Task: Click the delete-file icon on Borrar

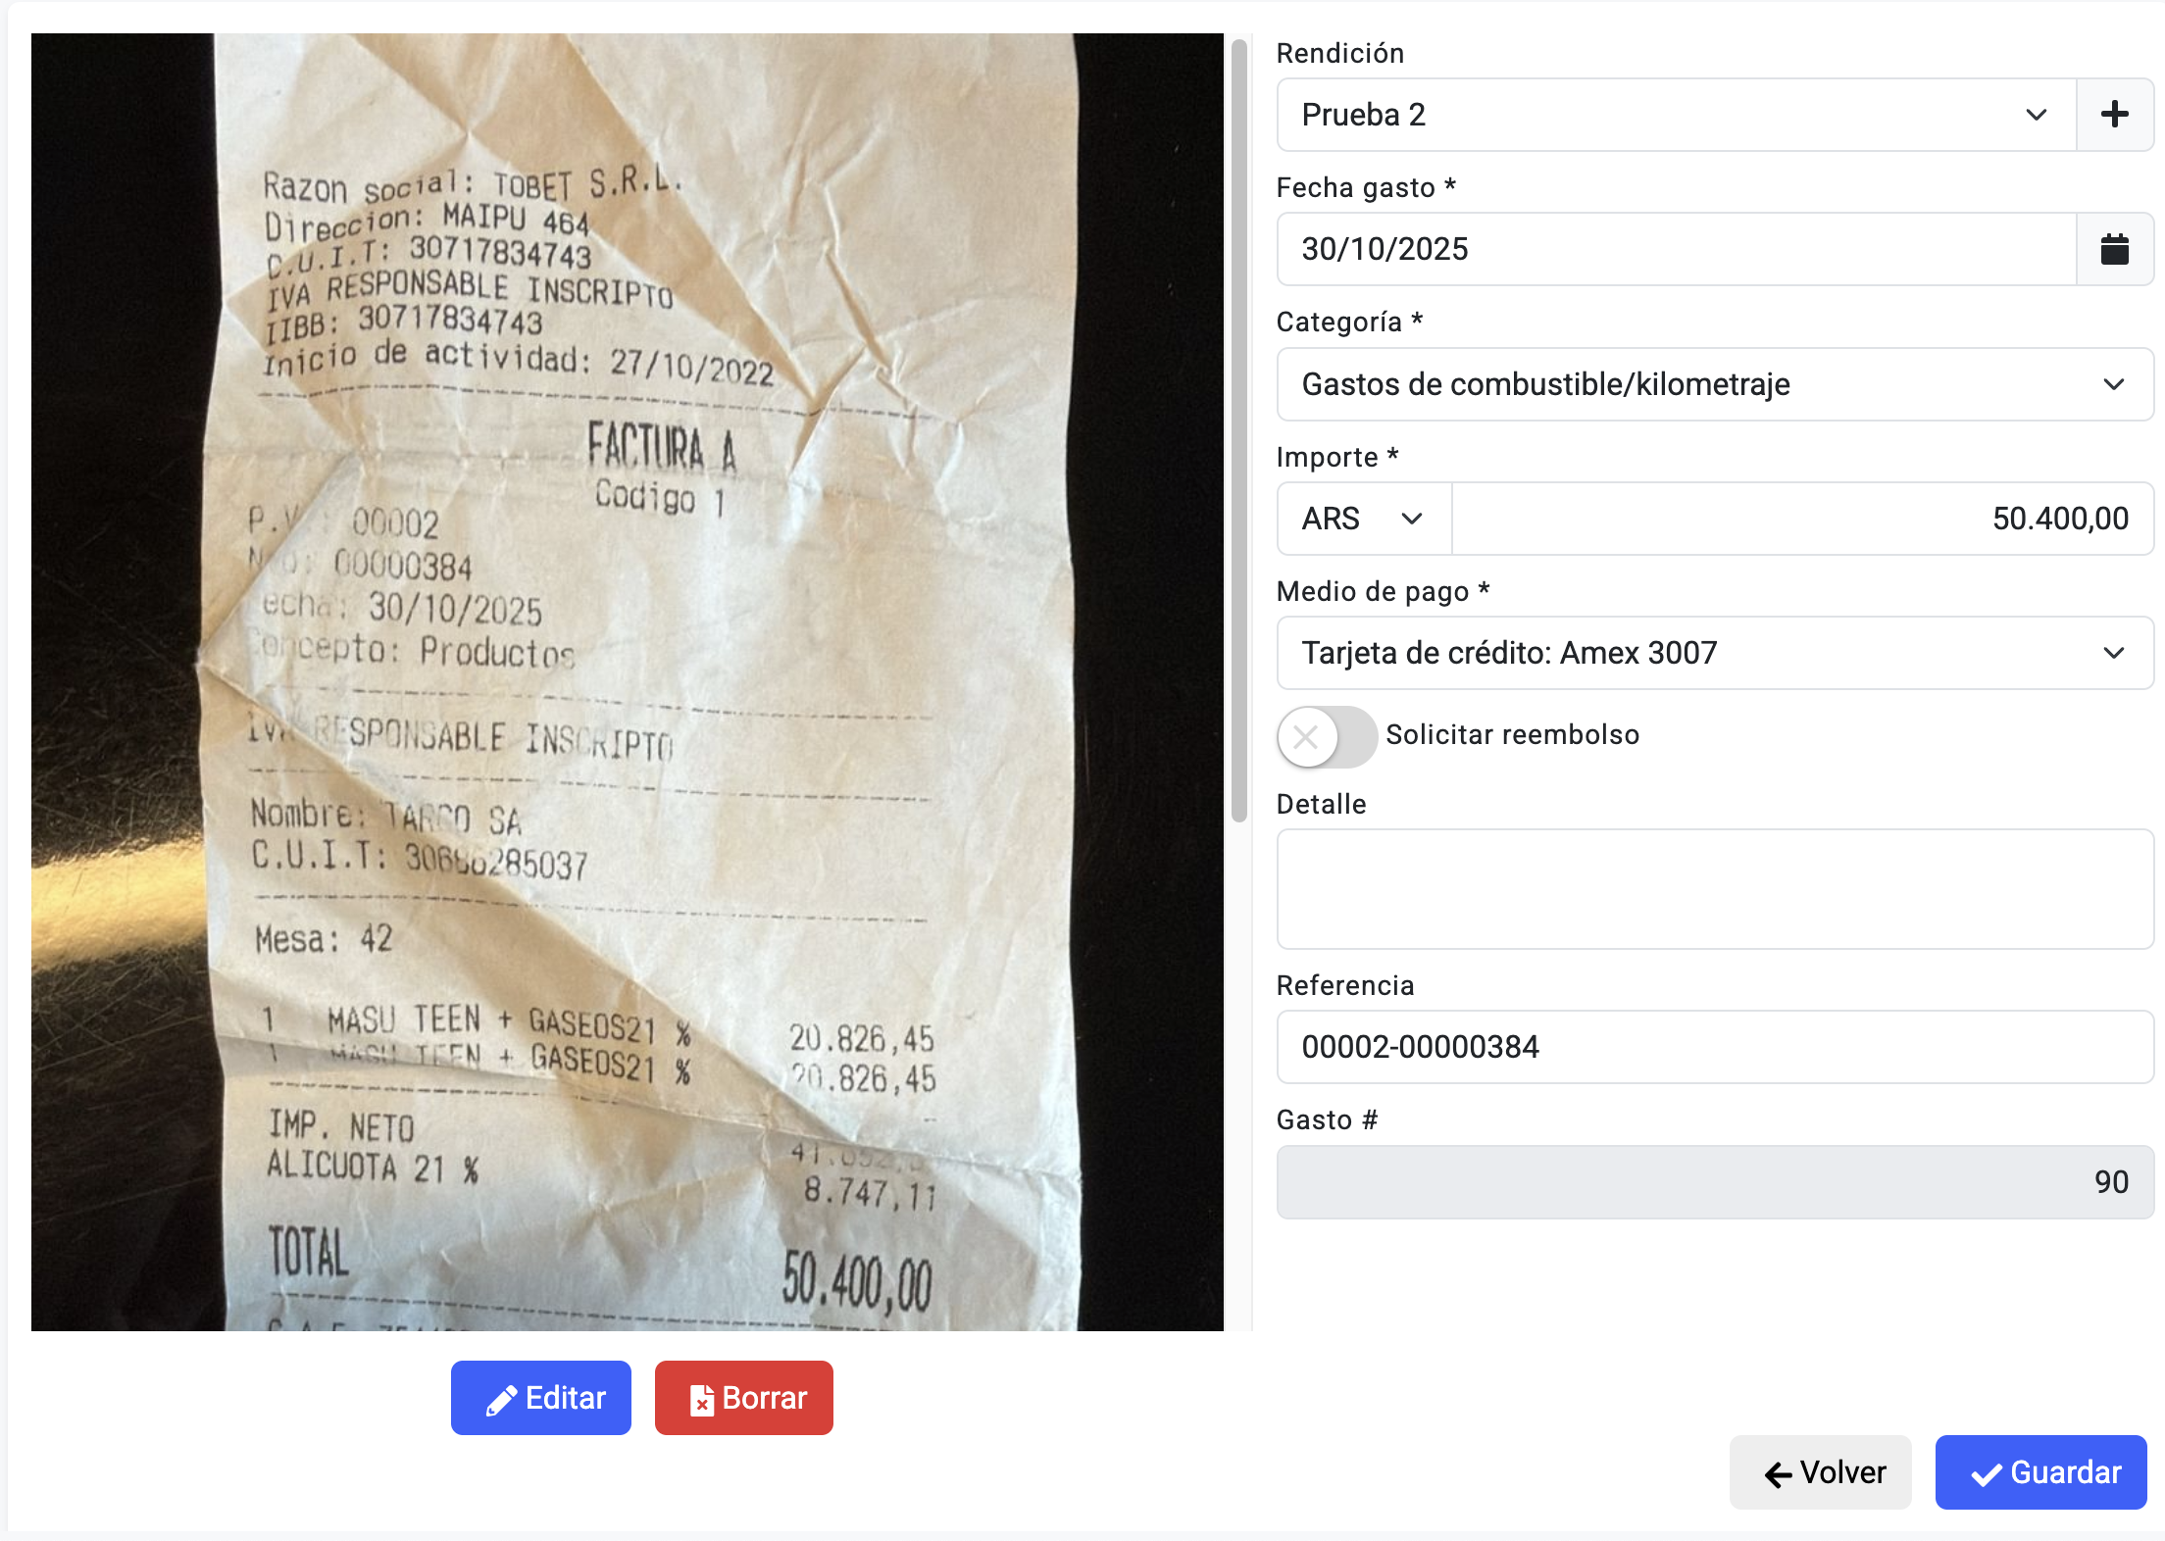Action: [x=701, y=1400]
